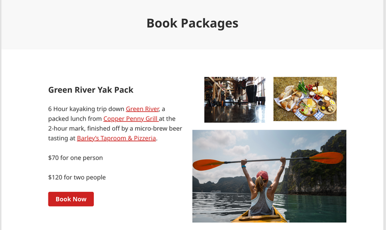Click the $70 for one person price
This screenshot has width=386, height=230.
[x=75, y=158]
